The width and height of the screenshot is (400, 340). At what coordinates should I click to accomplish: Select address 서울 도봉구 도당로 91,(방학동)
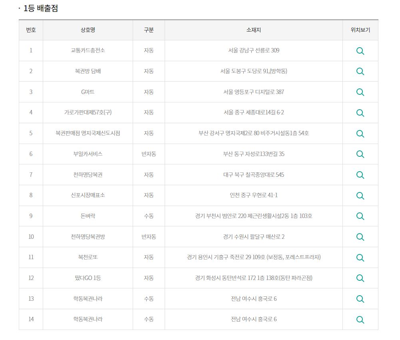click(x=254, y=71)
